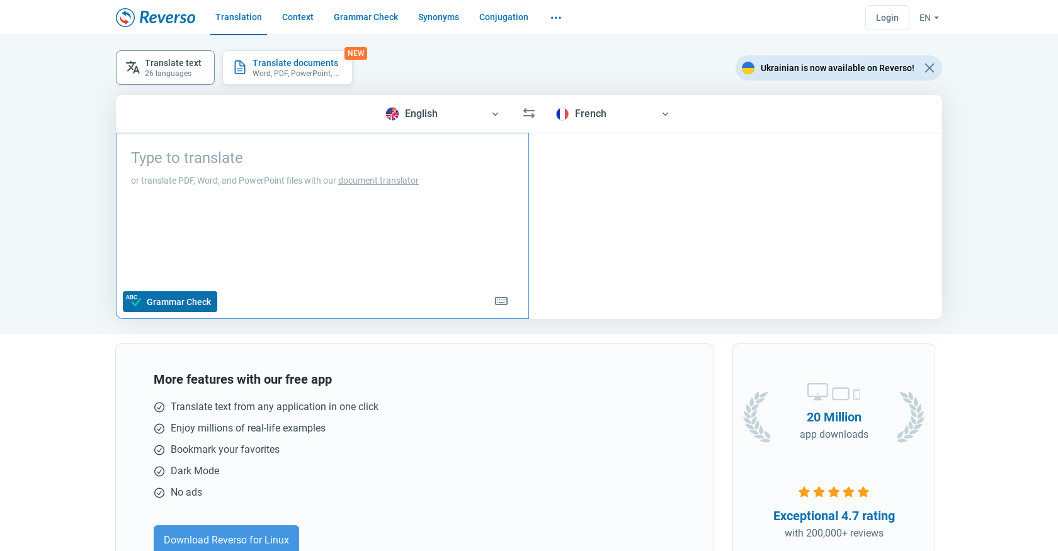Open the Translation tab

(239, 17)
